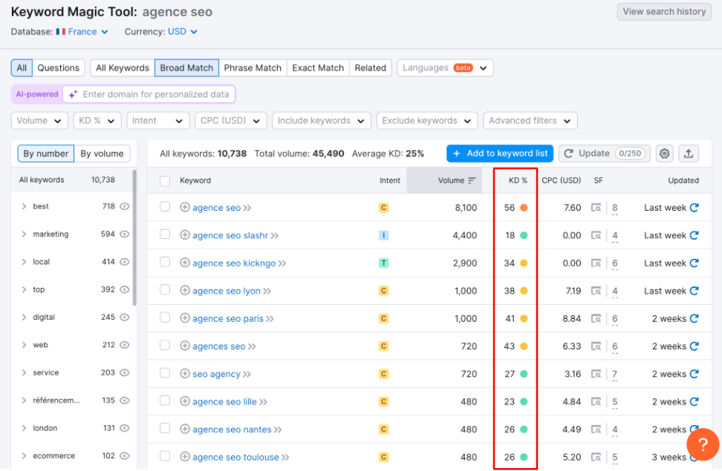Screen dimensions: 722x471
Task: Switch to the Exact Match tab
Action: click(x=317, y=67)
